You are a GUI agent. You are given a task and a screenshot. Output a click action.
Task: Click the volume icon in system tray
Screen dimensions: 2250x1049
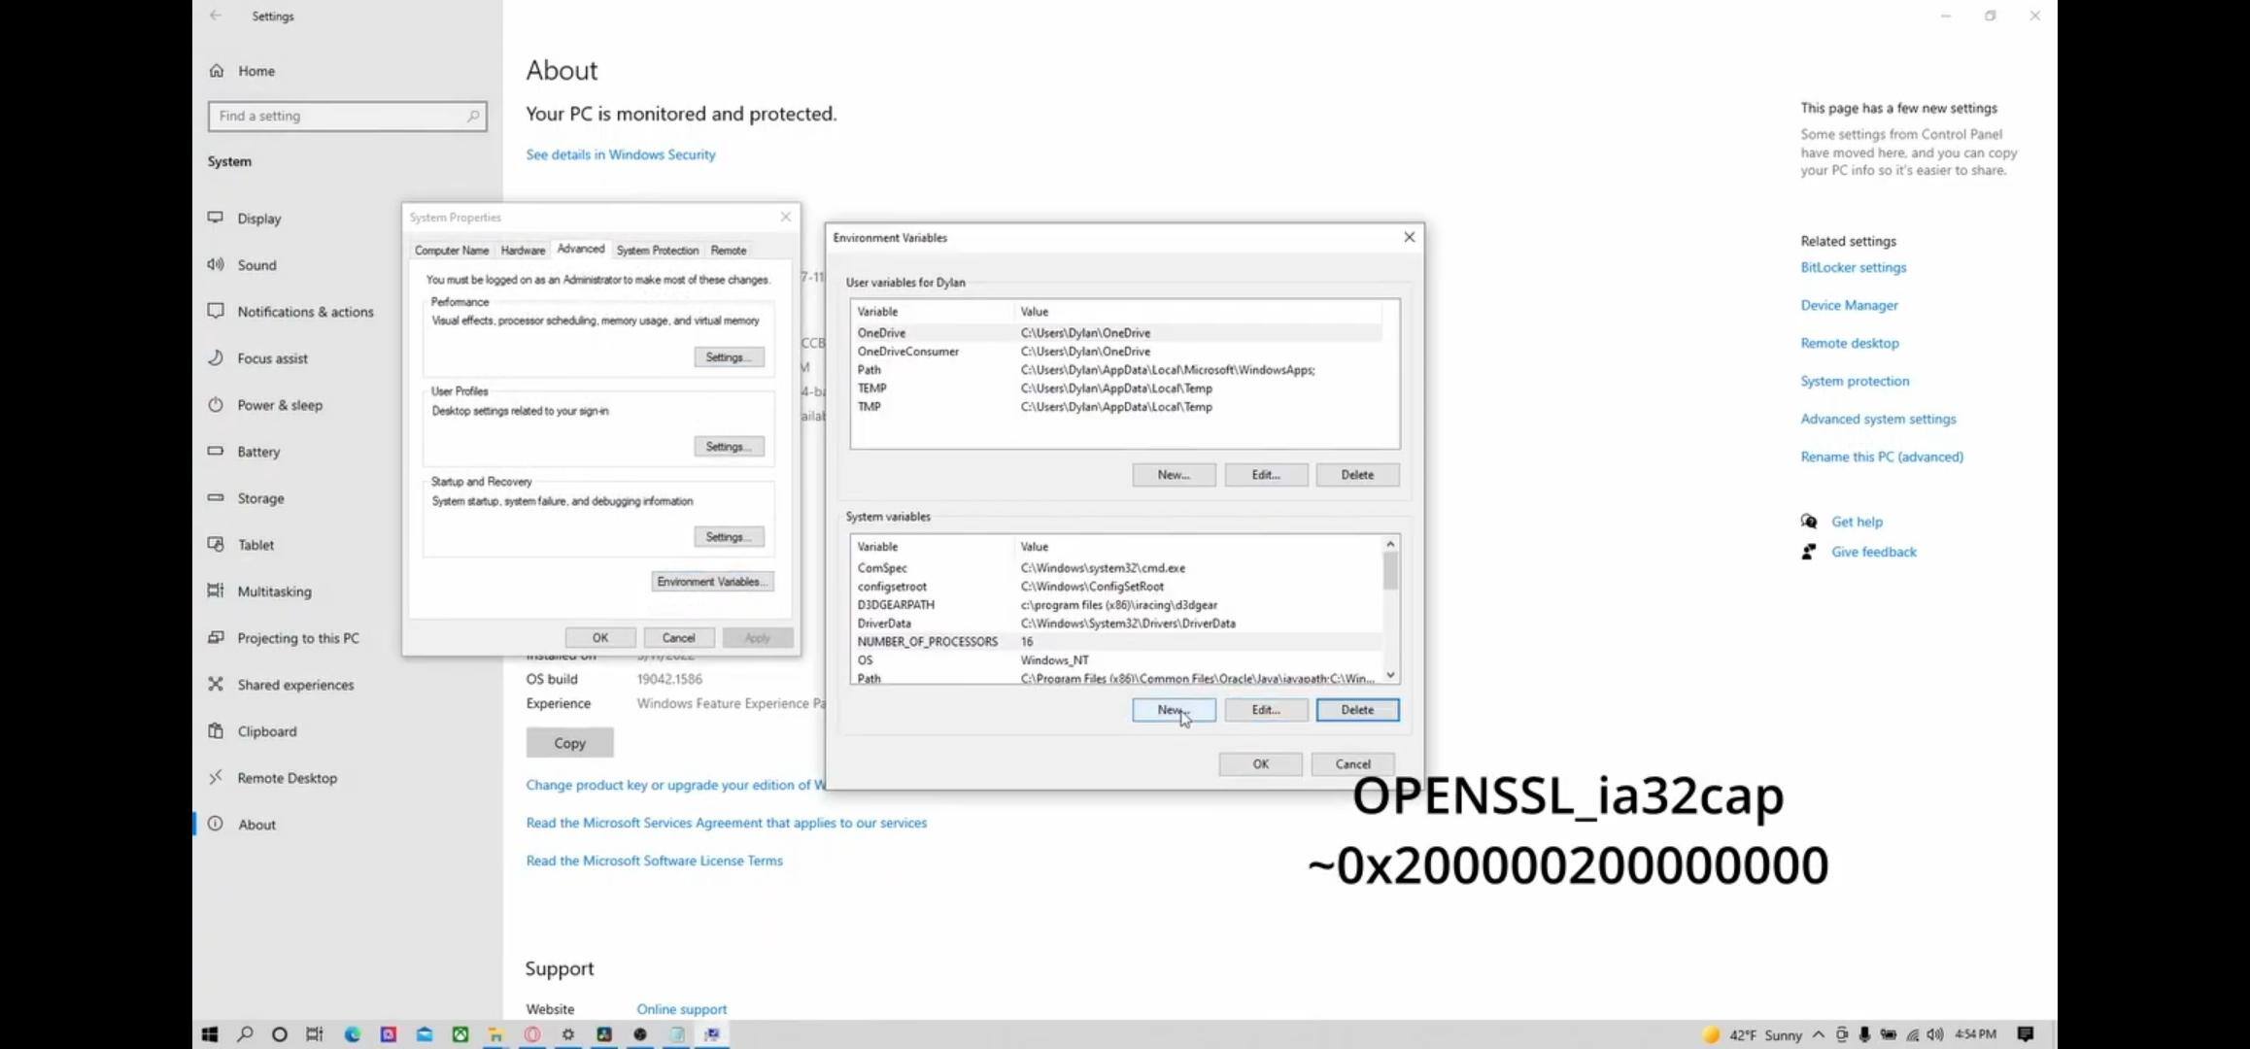click(x=1934, y=1034)
